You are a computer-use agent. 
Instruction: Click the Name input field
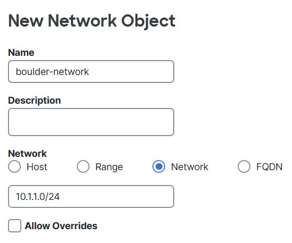point(91,72)
